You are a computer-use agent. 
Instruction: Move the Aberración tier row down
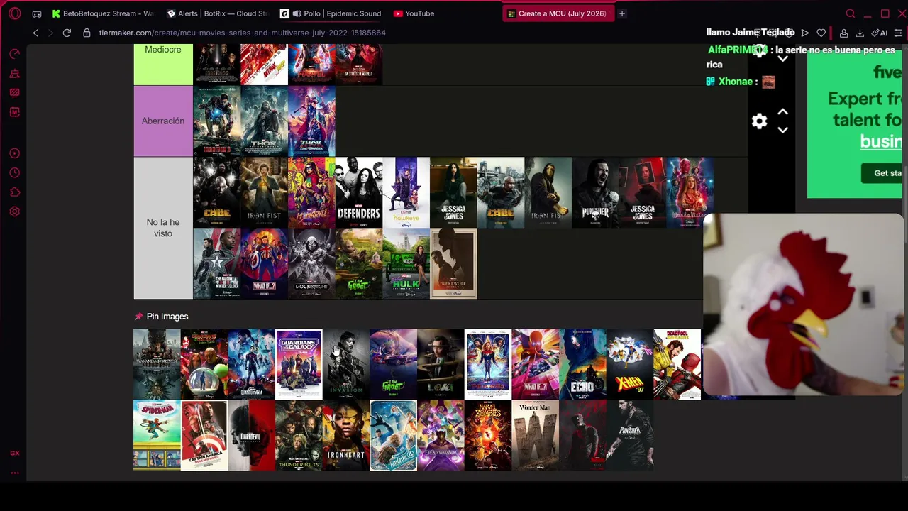782,130
